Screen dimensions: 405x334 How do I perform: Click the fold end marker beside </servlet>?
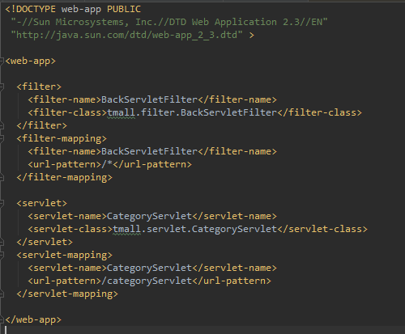tap(2, 242)
